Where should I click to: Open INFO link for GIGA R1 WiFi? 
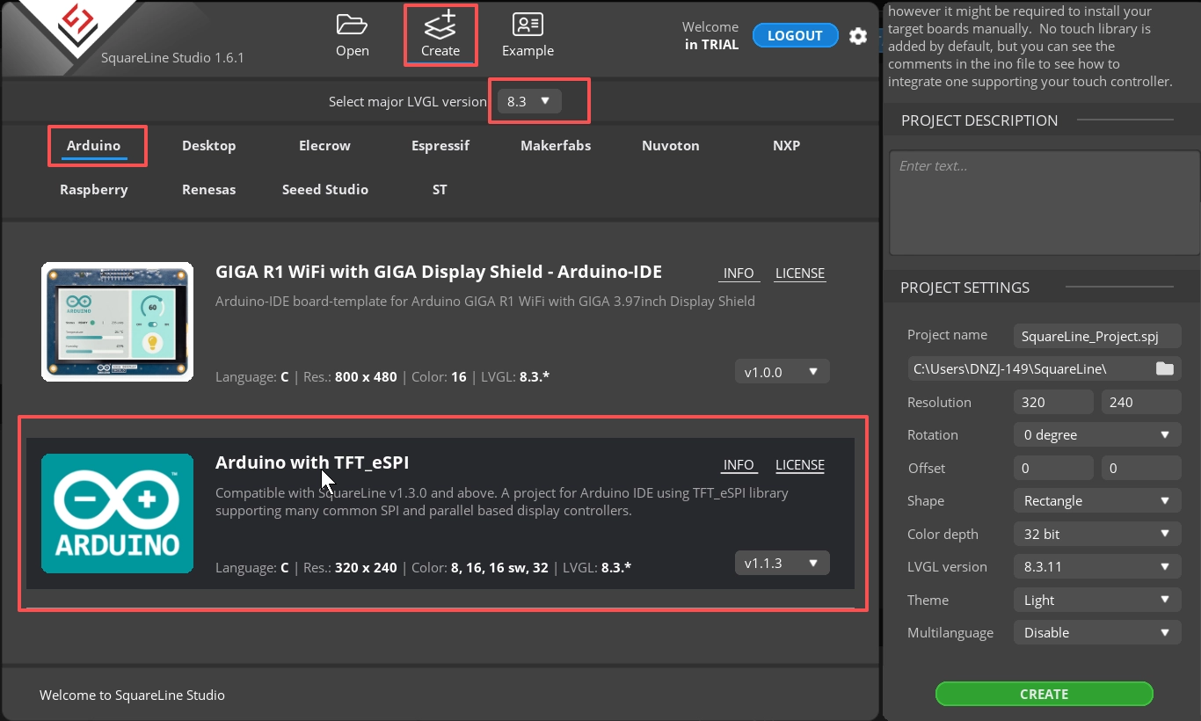coord(739,273)
